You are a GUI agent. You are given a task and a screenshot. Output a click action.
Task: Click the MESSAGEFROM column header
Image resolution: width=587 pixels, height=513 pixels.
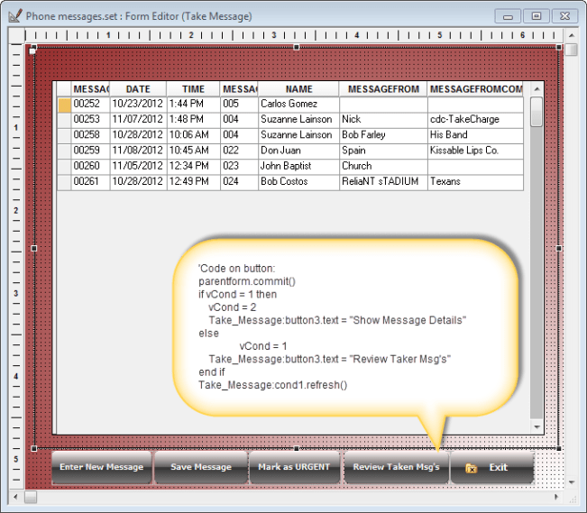click(x=382, y=89)
